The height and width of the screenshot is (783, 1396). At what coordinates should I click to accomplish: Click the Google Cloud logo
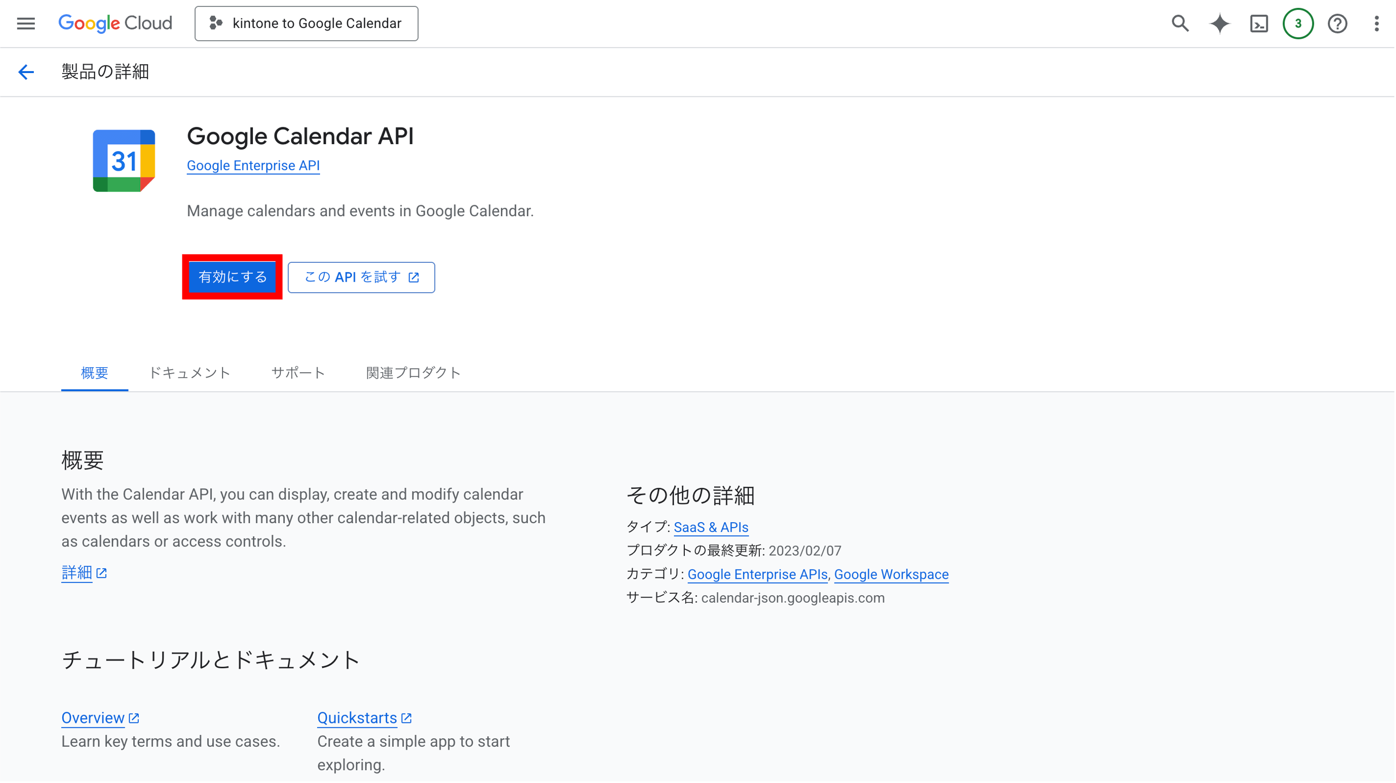(115, 23)
